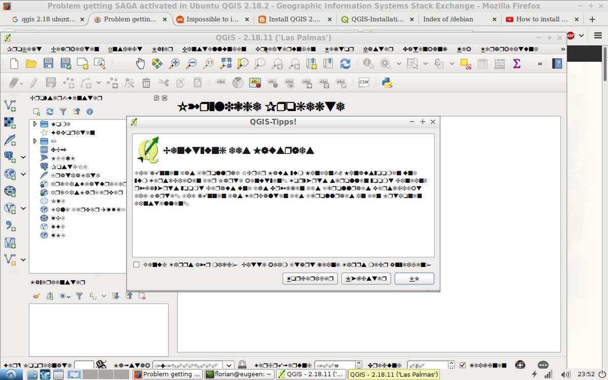Show statistical summary with the Sigma icon
This screenshot has width=608, height=380.
(517, 63)
